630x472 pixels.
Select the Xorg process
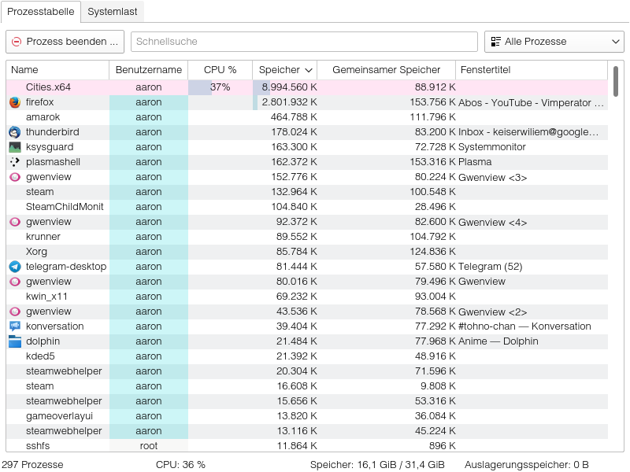tap(307, 252)
